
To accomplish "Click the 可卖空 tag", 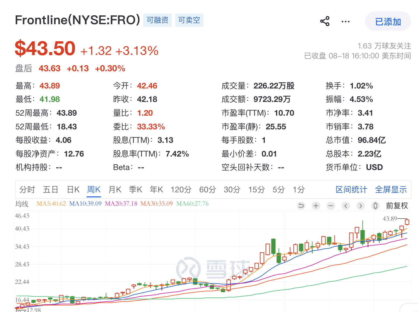I will pos(189,20).
